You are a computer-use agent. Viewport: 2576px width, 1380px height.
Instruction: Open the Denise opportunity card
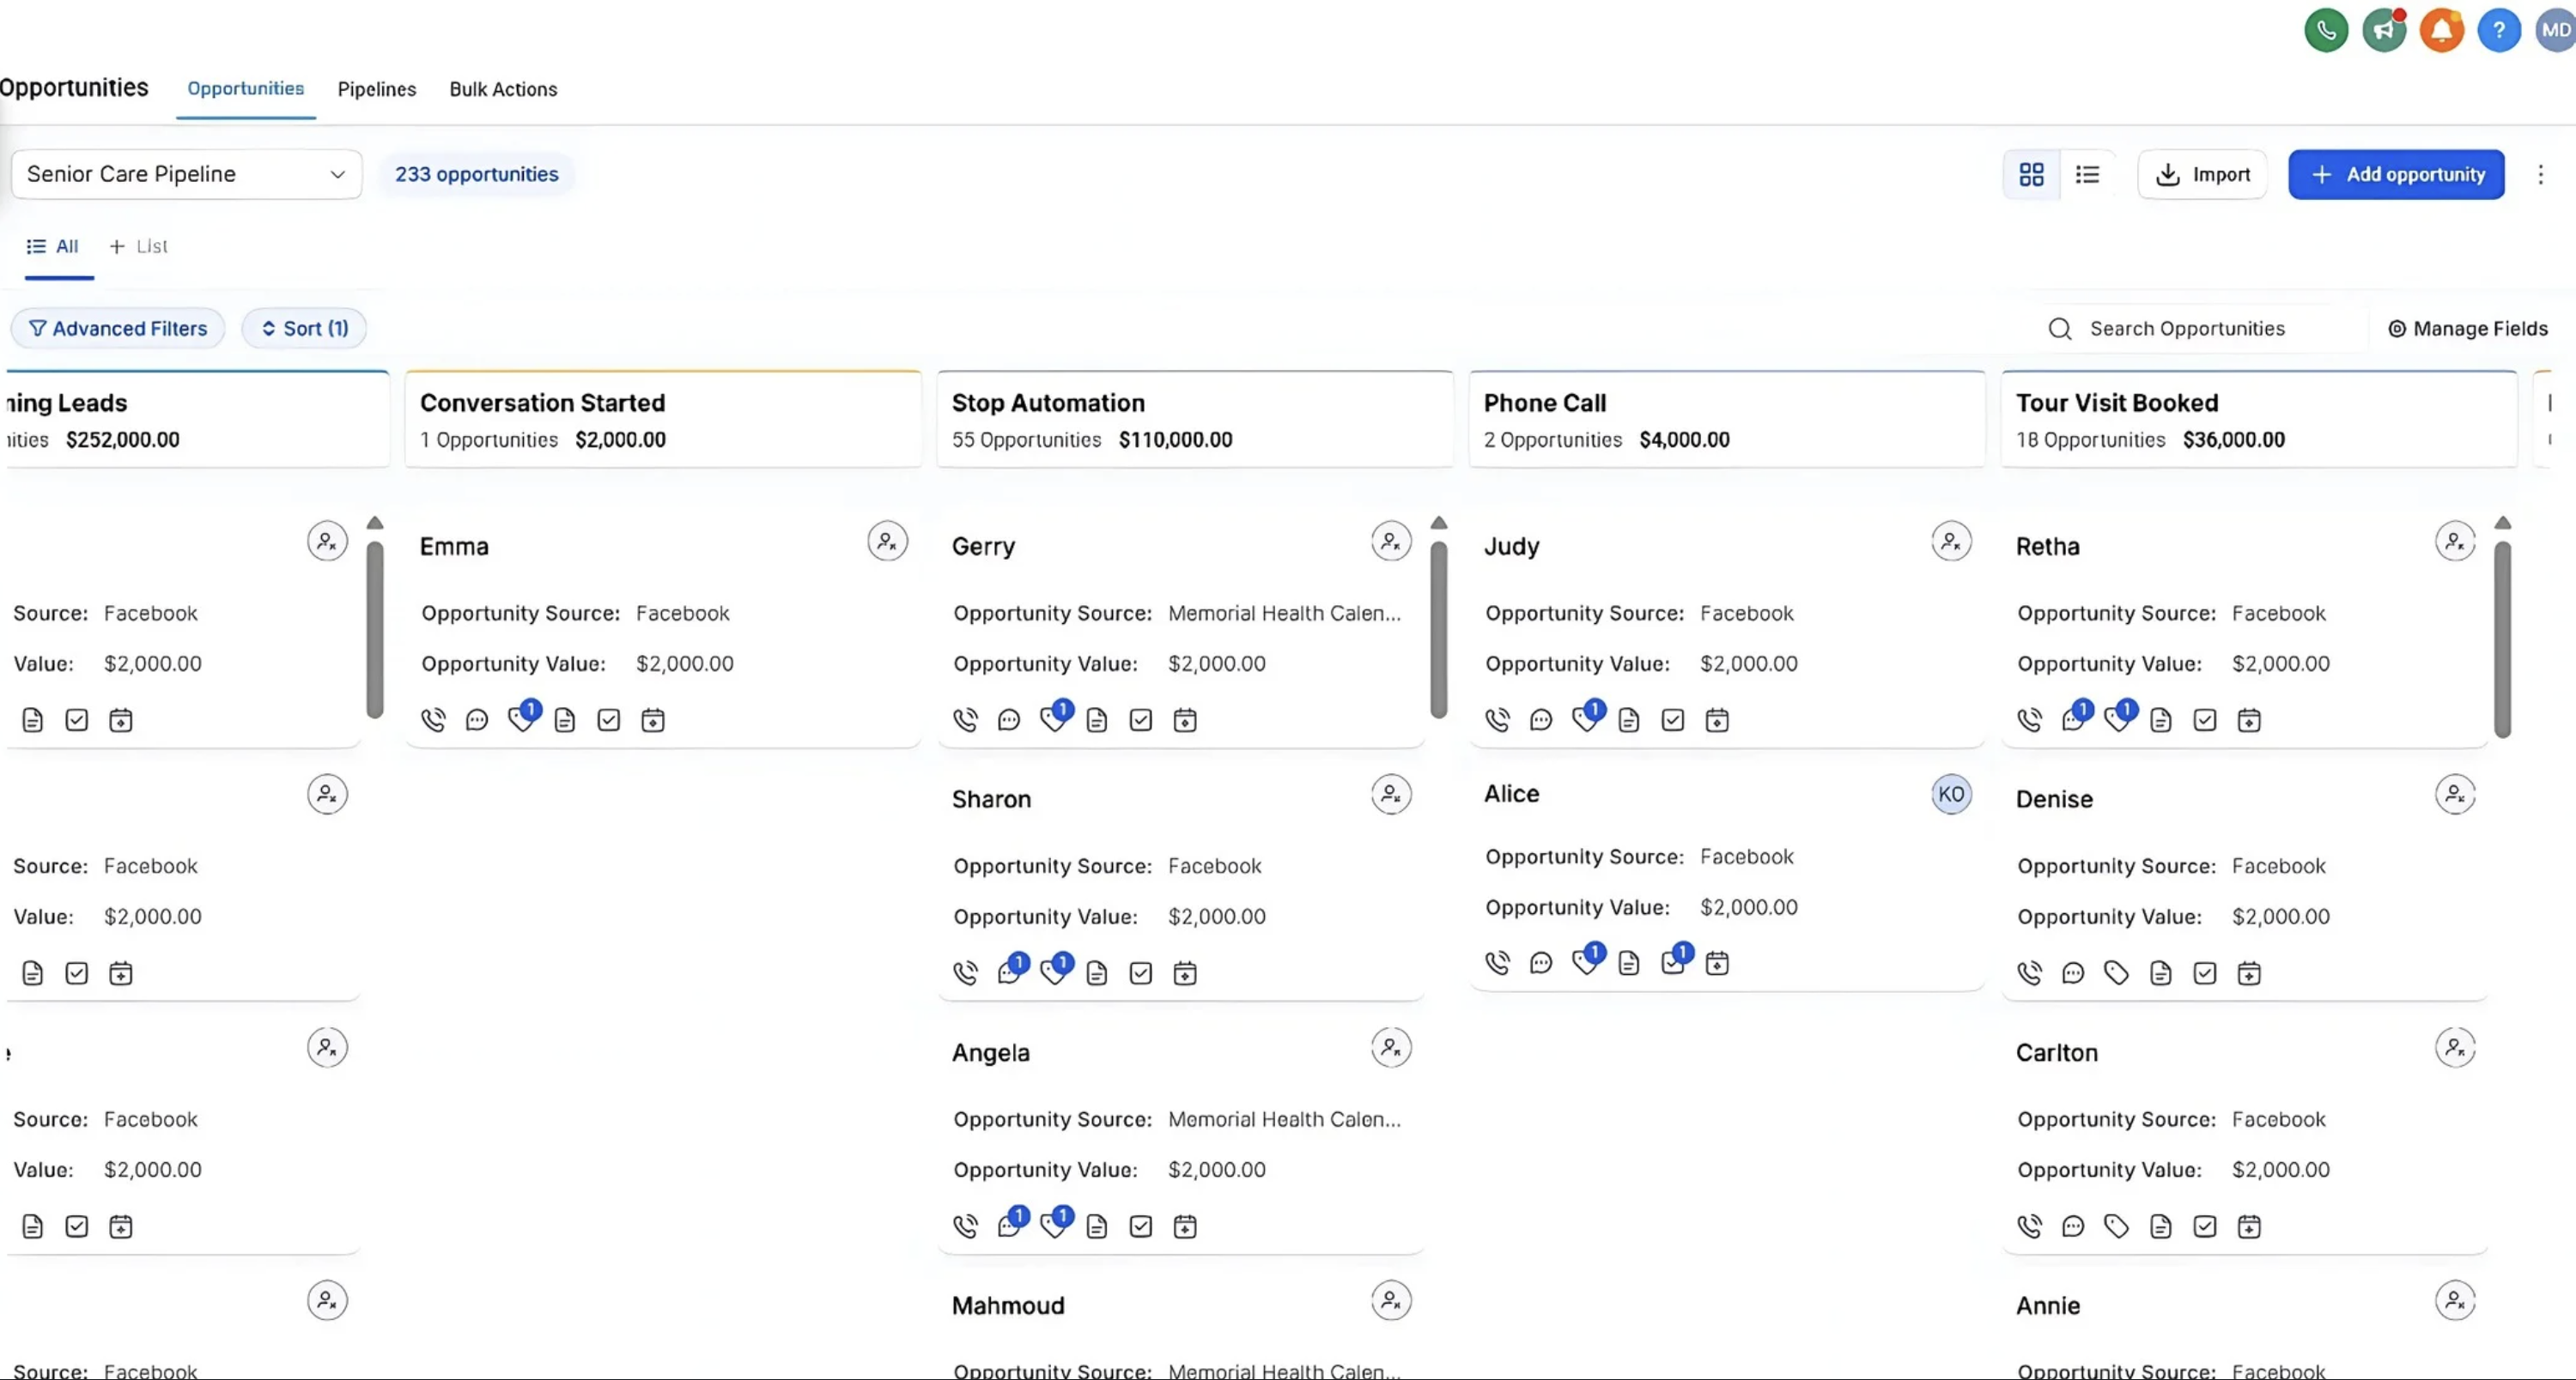2244,880
